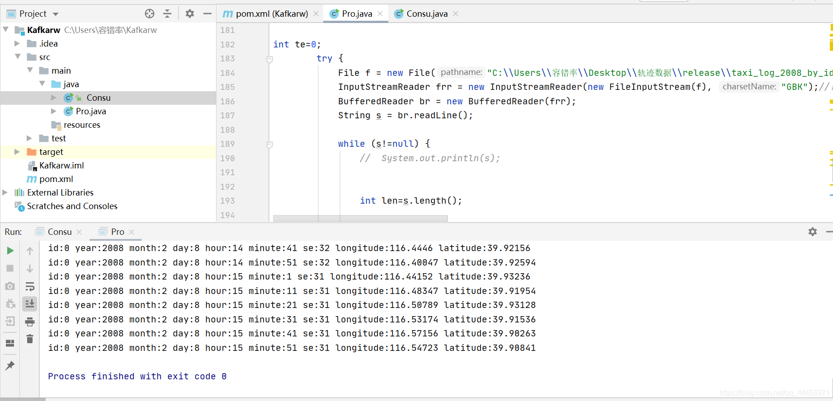Print the console output
The width and height of the screenshot is (833, 401).
(30, 322)
